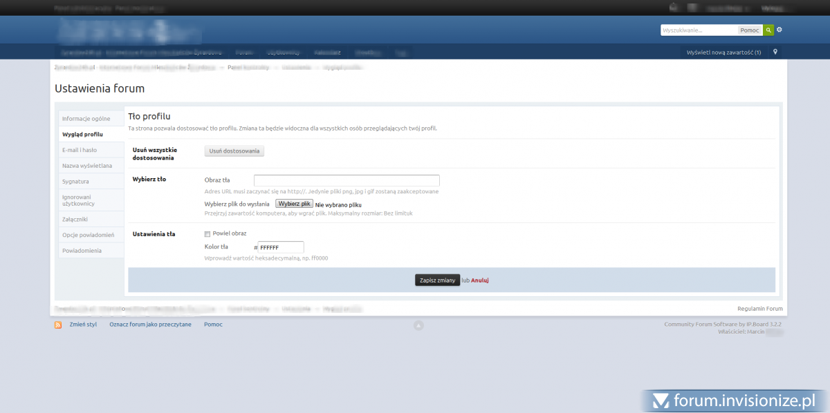
Task: Open the E-mail i hasło tab
Action: coord(90,150)
